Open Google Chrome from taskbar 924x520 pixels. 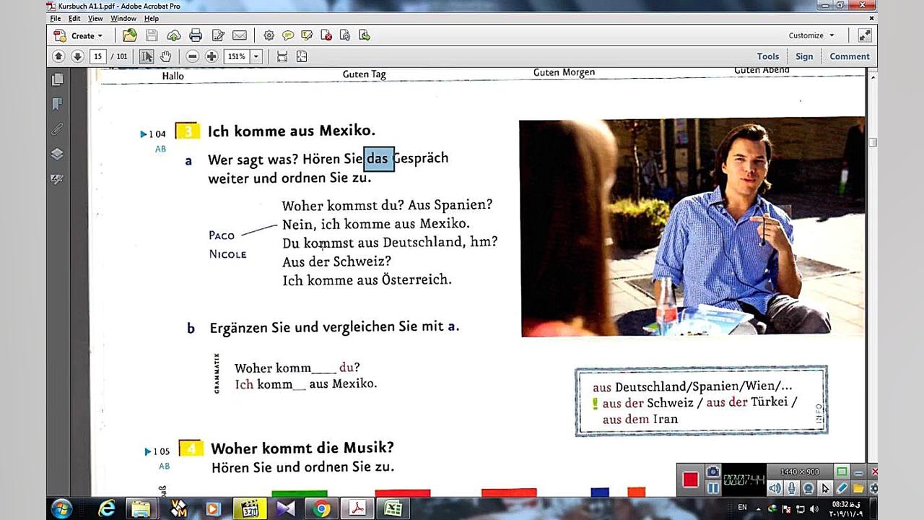click(321, 509)
